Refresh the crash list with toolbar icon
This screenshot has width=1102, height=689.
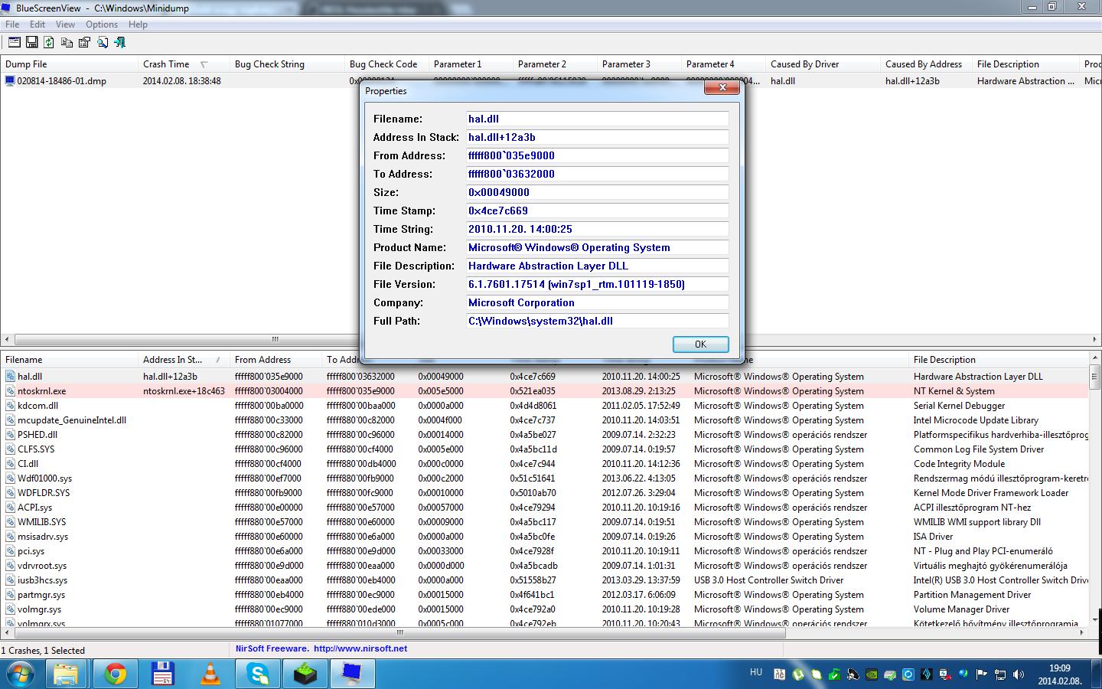(49, 43)
